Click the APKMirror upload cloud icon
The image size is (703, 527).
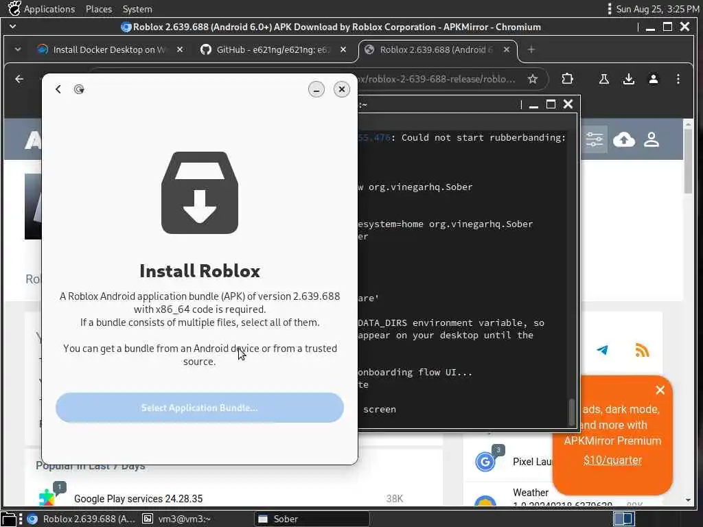pos(623,140)
